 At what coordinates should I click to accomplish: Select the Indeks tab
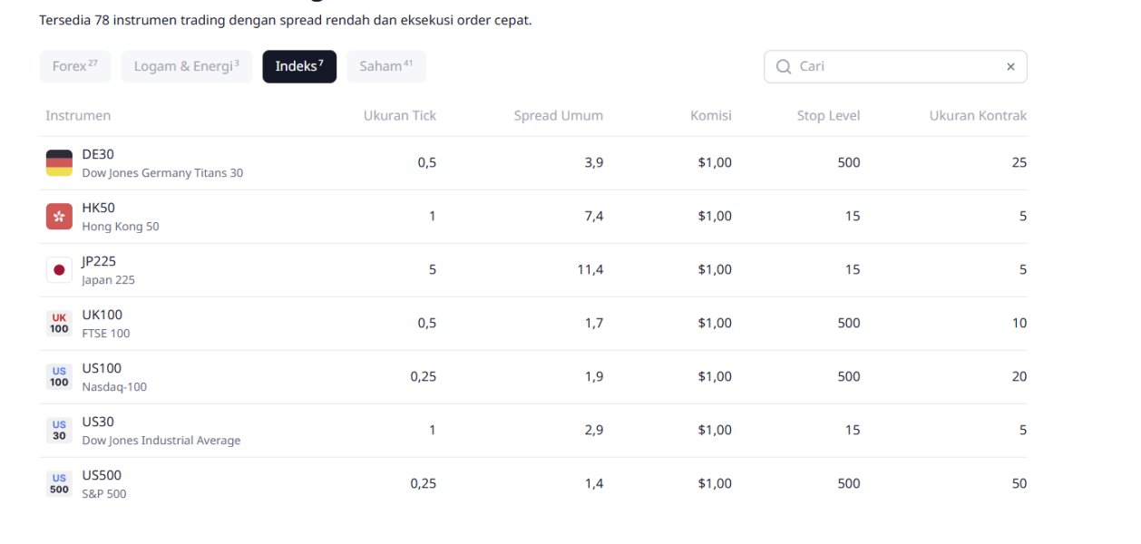pyautogui.click(x=299, y=67)
